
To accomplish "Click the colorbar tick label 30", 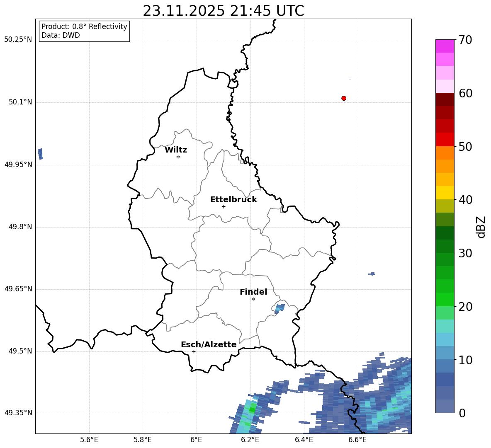I will pyautogui.click(x=465, y=253).
